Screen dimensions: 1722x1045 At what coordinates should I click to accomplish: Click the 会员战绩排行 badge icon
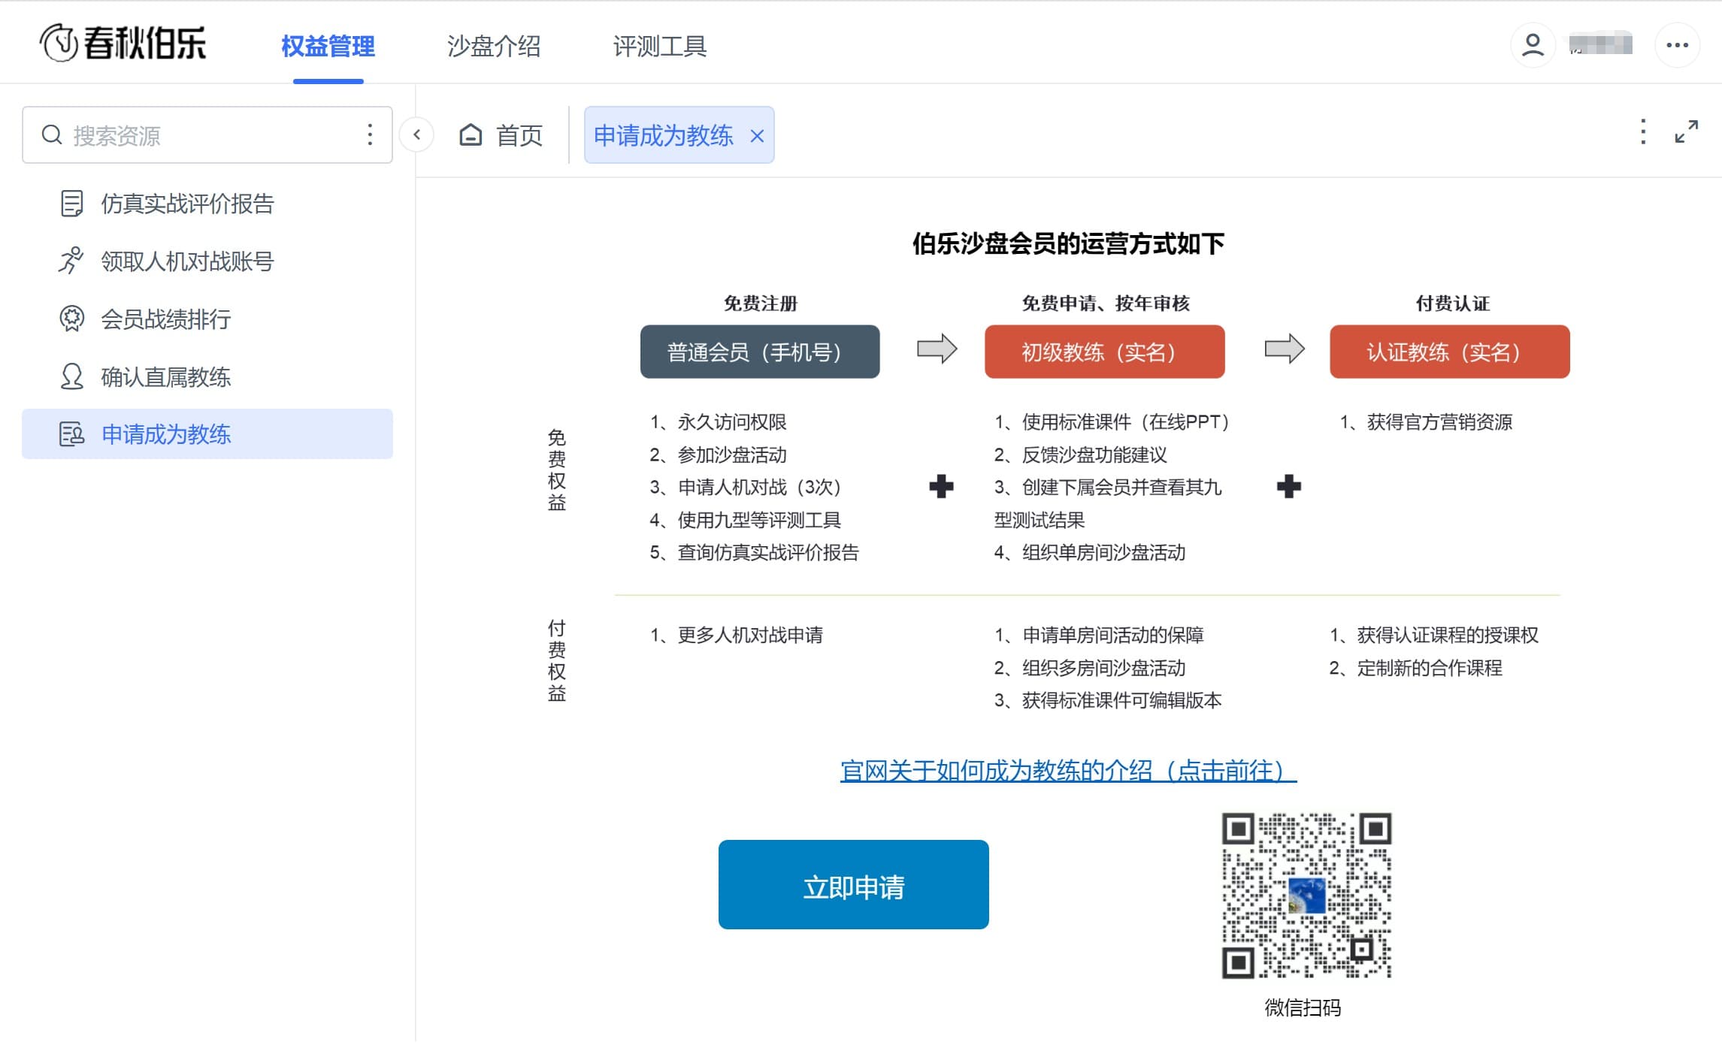pos(71,319)
